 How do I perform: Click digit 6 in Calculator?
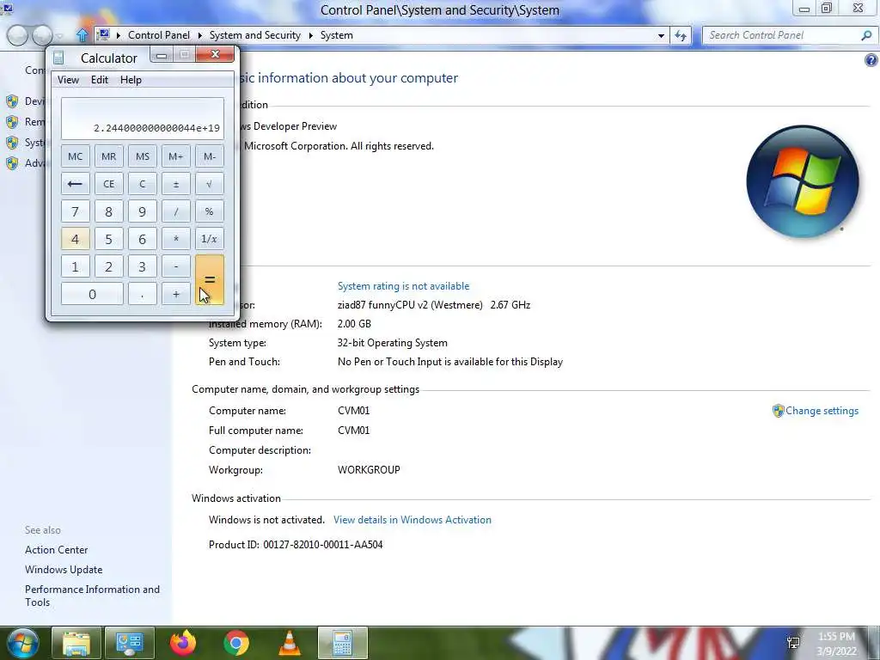pyautogui.click(x=142, y=239)
